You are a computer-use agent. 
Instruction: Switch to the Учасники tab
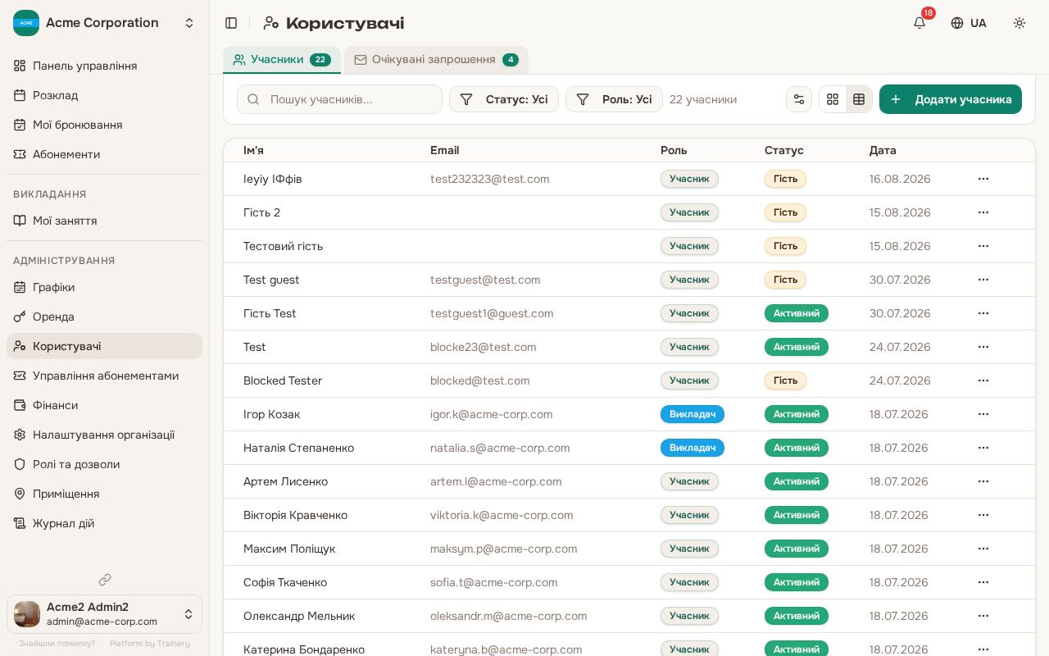coord(282,60)
